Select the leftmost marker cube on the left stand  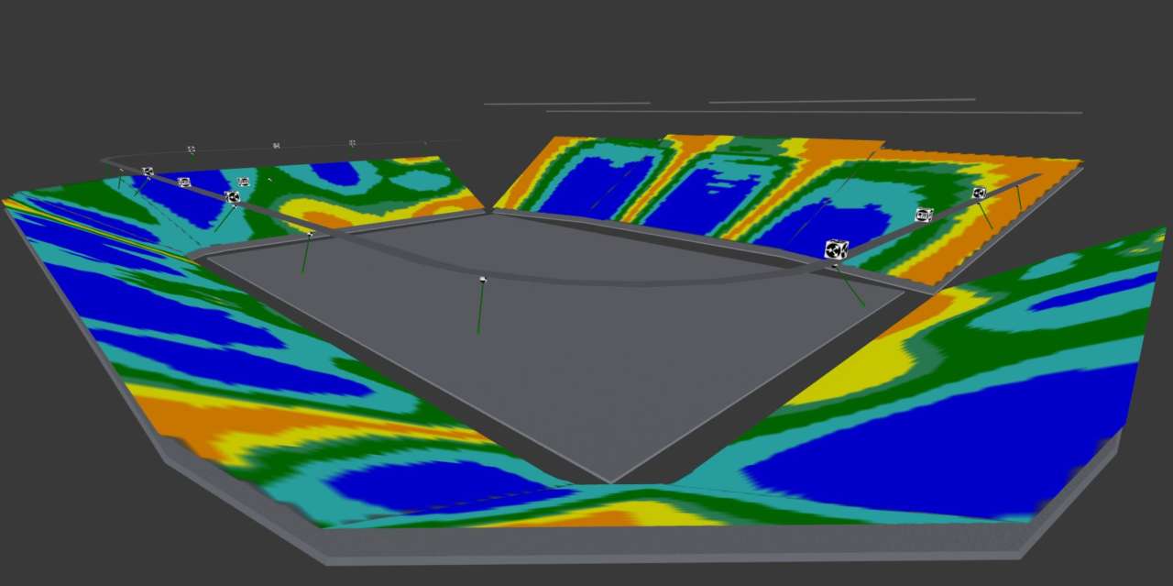click(148, 171)
